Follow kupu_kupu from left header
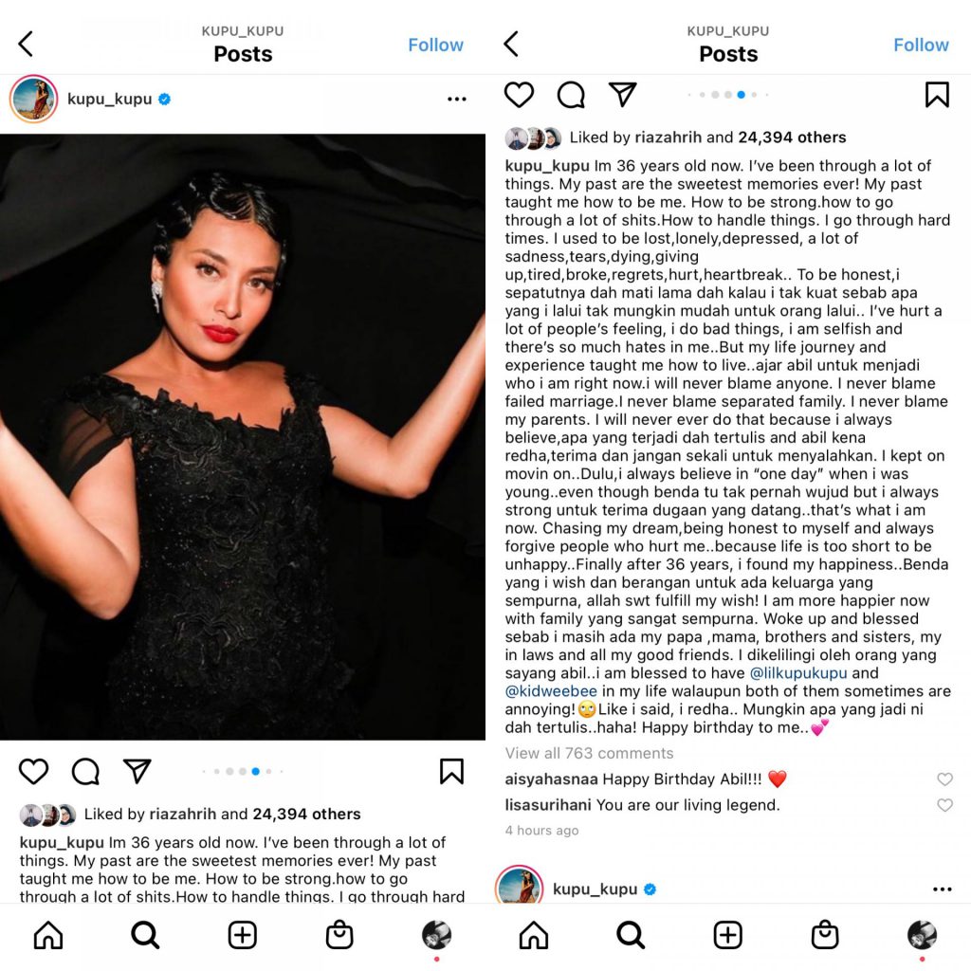 point(435,45)
